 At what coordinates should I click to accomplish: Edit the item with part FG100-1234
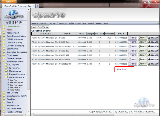[142, 59]
